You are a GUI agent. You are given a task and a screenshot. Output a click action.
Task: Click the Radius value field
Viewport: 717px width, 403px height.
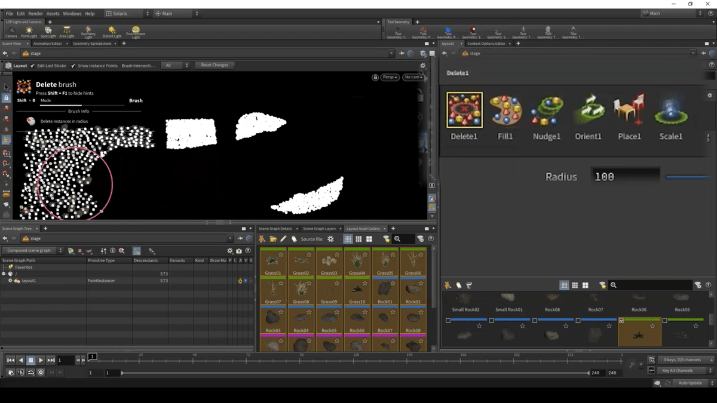pos(626,177)
